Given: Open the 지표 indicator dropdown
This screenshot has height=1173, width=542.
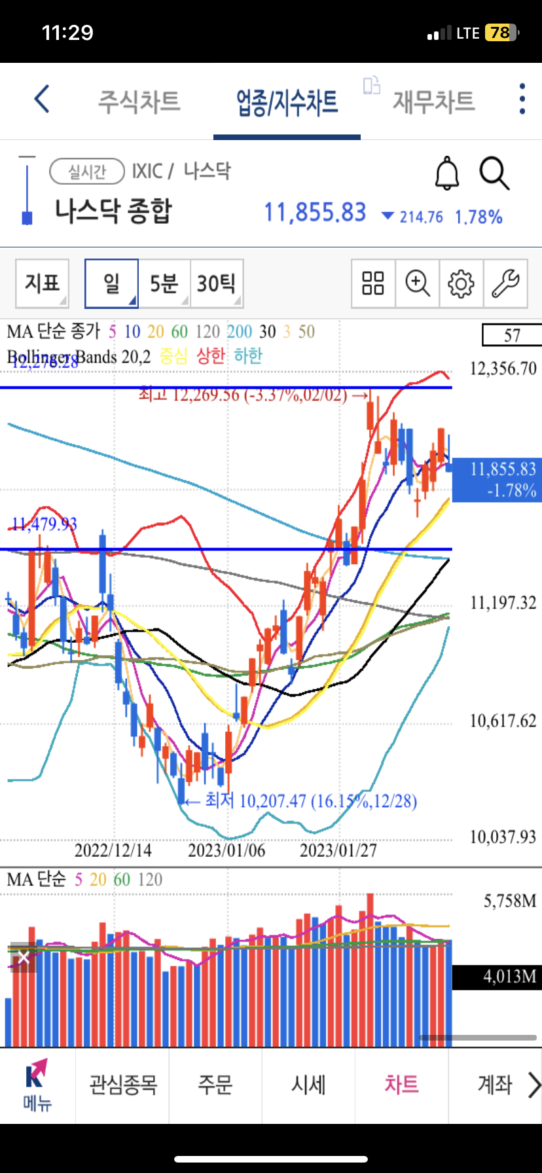Looking at the screenshot, I should click(x=43, y=283).
